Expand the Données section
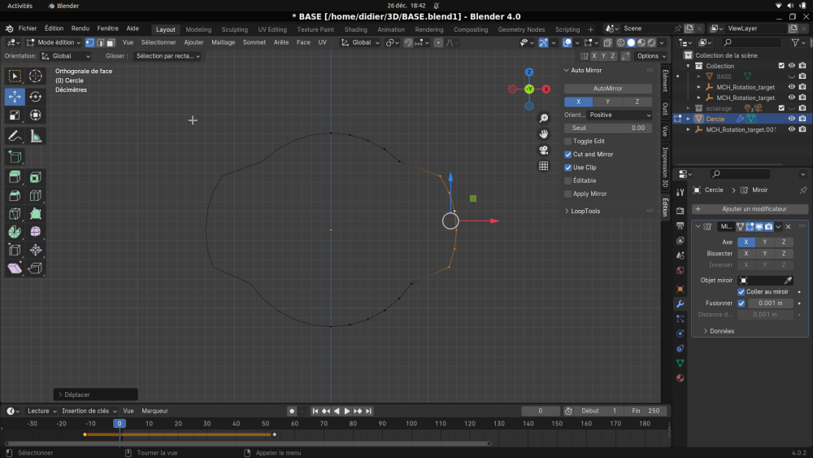The height and width of the screenshot is (458, 813). (722, 331)
